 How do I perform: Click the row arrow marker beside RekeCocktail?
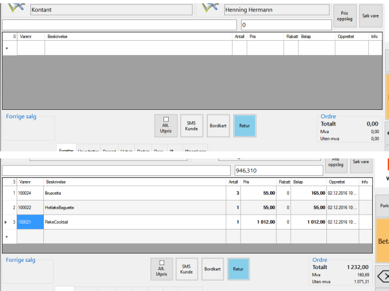point(6,222)
